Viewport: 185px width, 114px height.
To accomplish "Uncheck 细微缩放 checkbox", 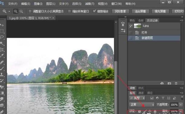I will pyautogui.click(x=94, y=11).
